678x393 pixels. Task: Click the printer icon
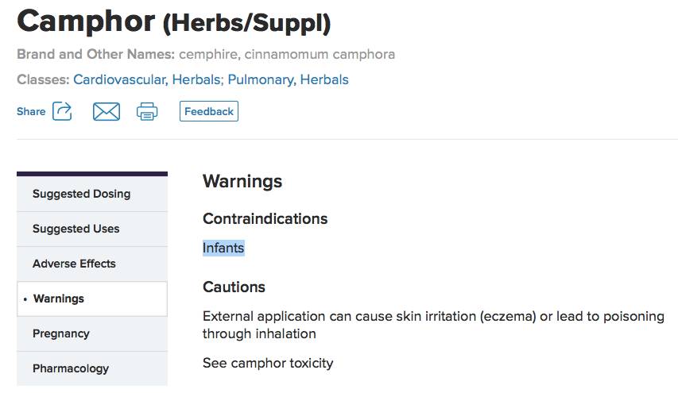147,112
